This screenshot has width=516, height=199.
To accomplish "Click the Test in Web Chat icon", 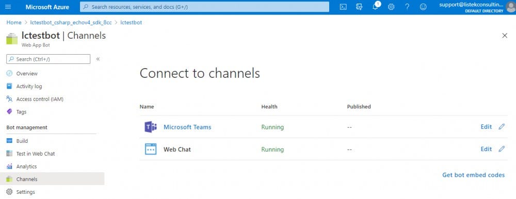I will (9, 154).
